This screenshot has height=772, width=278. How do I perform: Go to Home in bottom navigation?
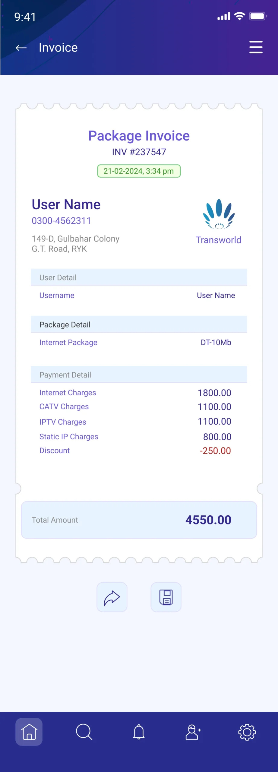point(29,732)
